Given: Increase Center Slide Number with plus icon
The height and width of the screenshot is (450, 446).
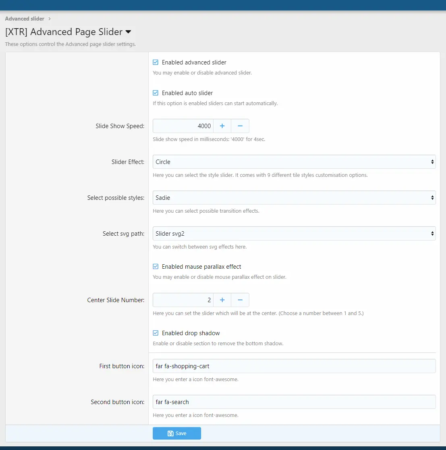Looking at the screenshot, I should (222, 300).
